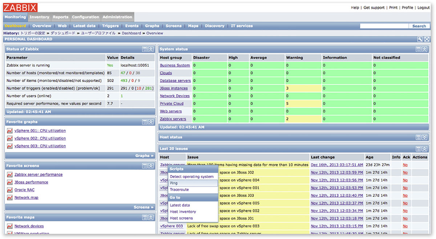Click Ack No for Zabbix server issue
The image size is (436, 239).
tap(405, 165)
